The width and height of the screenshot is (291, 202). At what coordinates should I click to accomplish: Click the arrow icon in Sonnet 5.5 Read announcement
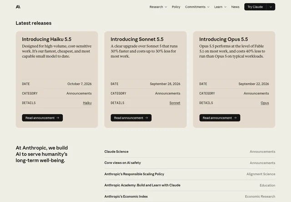tap(146, 118)
